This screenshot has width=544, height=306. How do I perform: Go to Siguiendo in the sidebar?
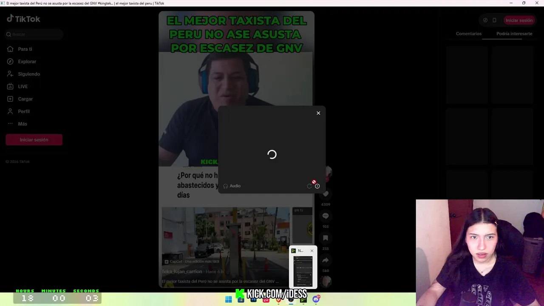[x=23, y=74]
